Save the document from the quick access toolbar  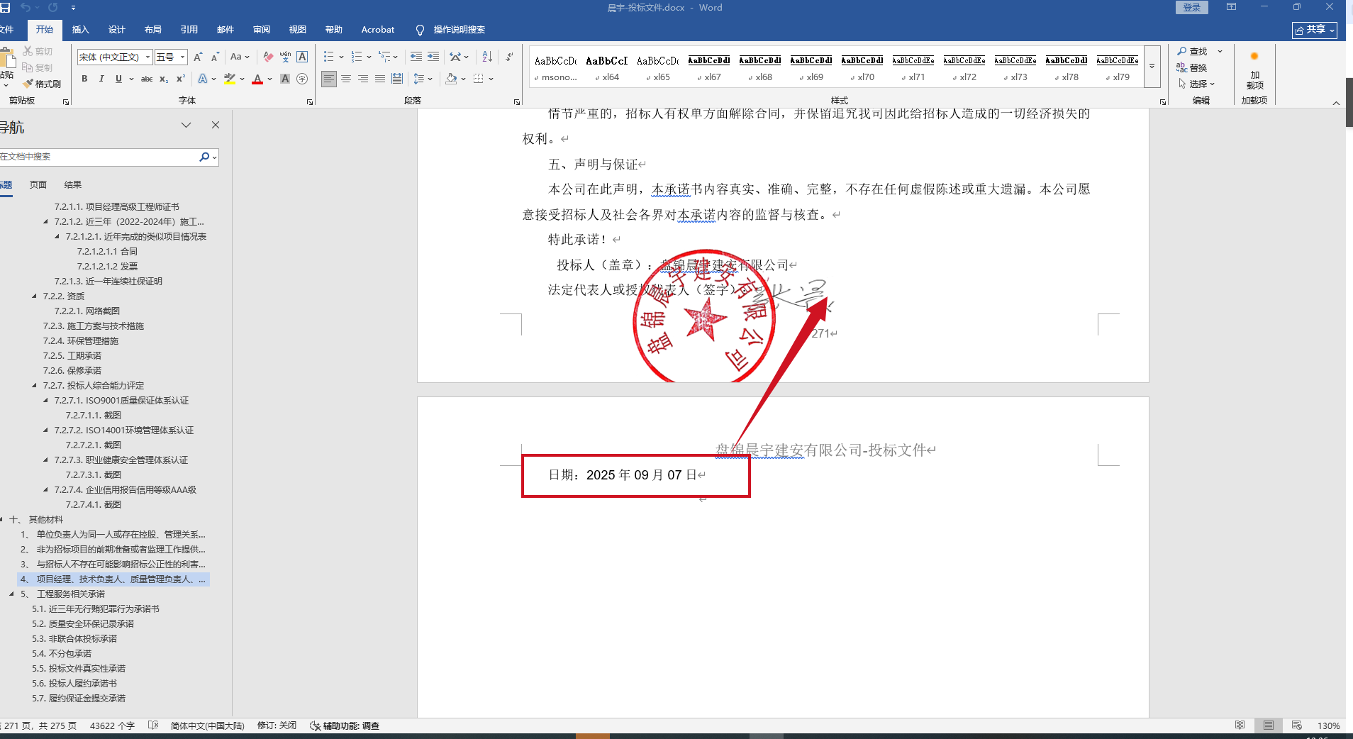tap(5, 7)
